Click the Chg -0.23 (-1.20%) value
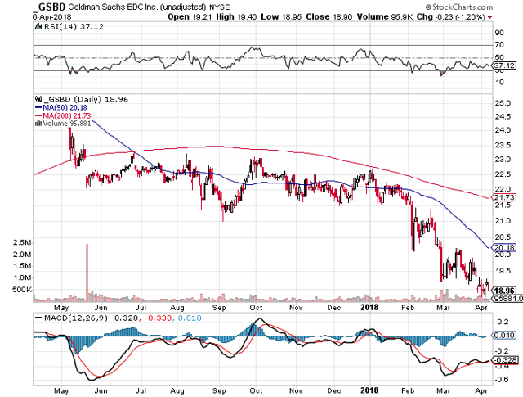 (451, 16)
